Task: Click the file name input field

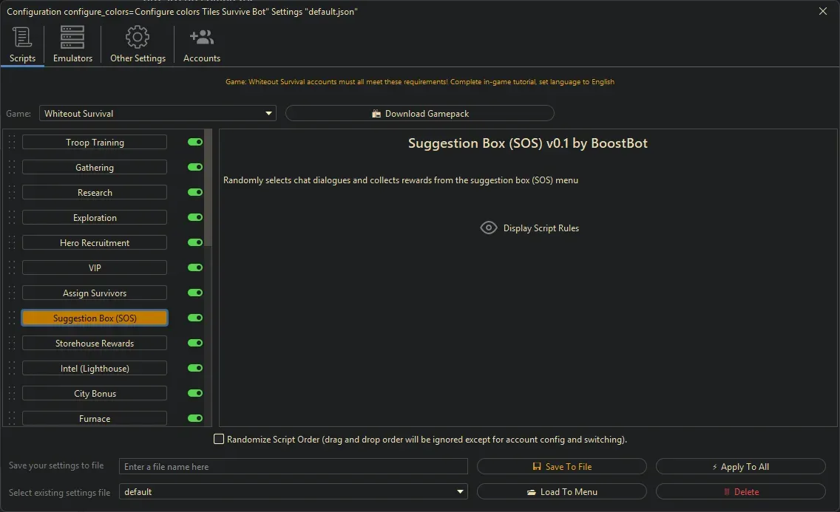Action: (x=293, y=467)
